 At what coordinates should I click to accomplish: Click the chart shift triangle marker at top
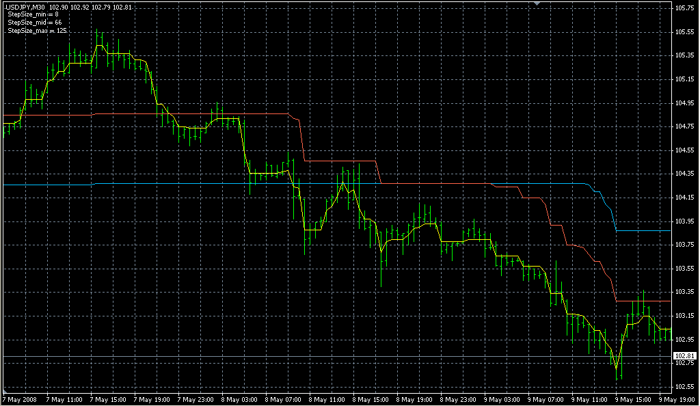pyautogui.click(x=538, y=4)
